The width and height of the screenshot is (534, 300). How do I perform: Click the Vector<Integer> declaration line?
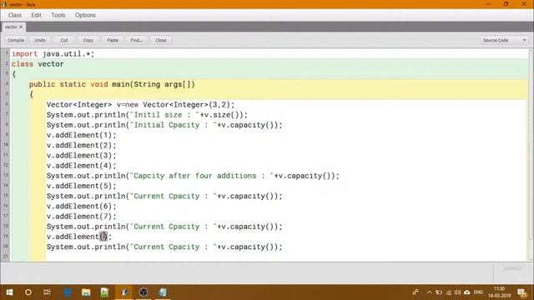tap(140, 104)
